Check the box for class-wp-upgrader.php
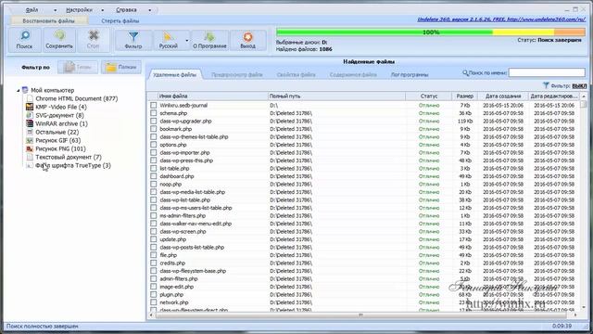The height and width of the screenshot is (334, 593). tap(153, 122)
